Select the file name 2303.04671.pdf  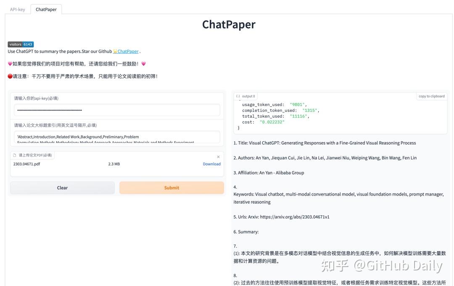tap(27, 164)
